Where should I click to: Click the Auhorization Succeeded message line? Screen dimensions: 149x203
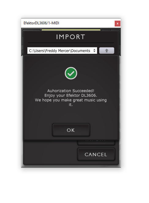(x=71, y=91)
